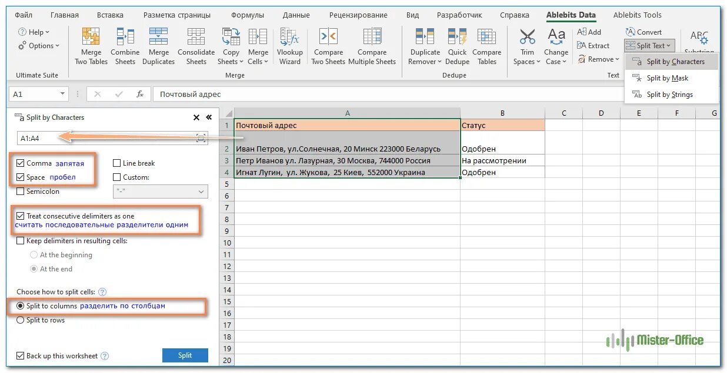Image resolution: width=727 pixels, height=373 pixels.
Task: Click the insert function fx icon
Action: (x=139, y=94)
